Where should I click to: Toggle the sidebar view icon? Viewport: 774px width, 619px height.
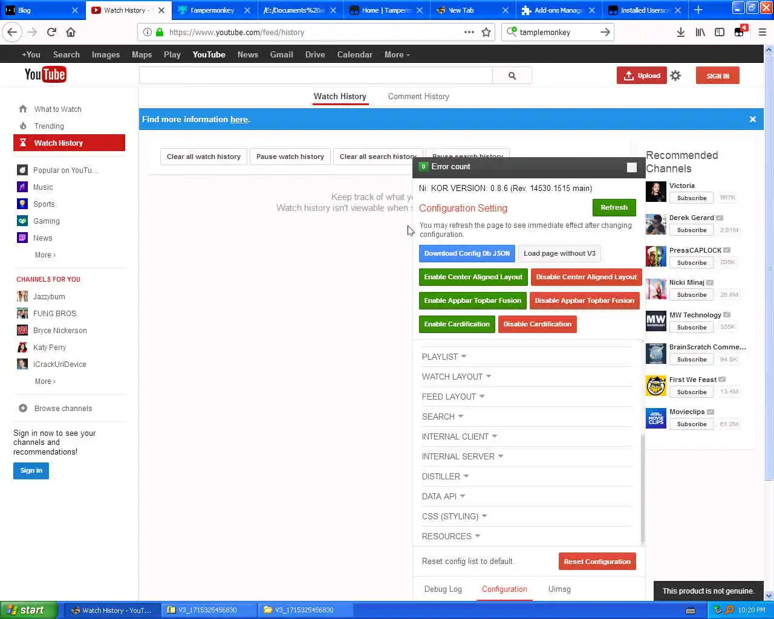point(720,32)
